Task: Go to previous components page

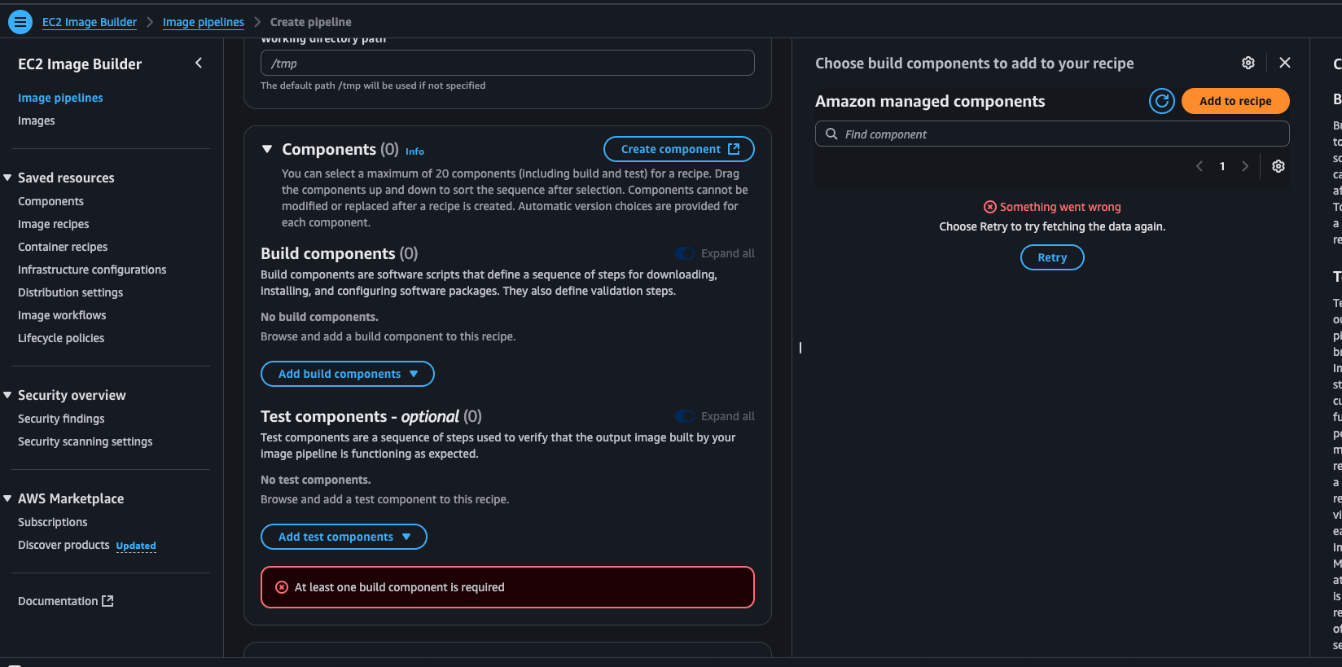Action: click(1199, 166)
